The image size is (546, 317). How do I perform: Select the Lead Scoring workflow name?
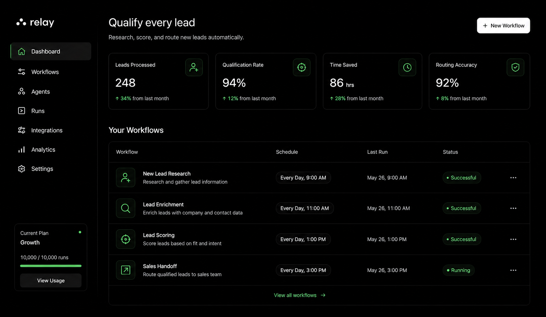point(159,235)
